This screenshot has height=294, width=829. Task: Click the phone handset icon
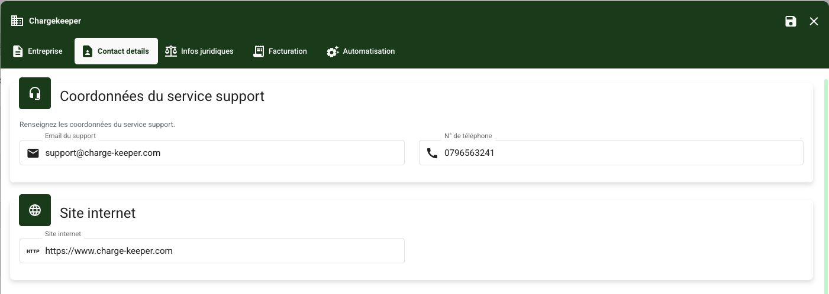(433, 153)
